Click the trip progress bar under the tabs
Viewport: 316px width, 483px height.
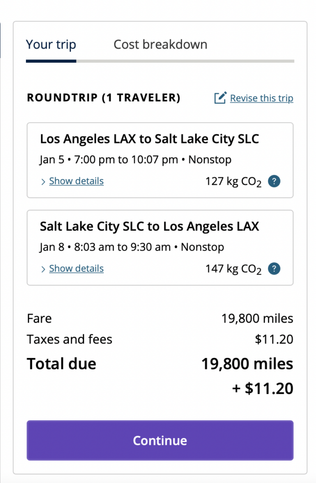pyautogui.click(x=160, y=60)
